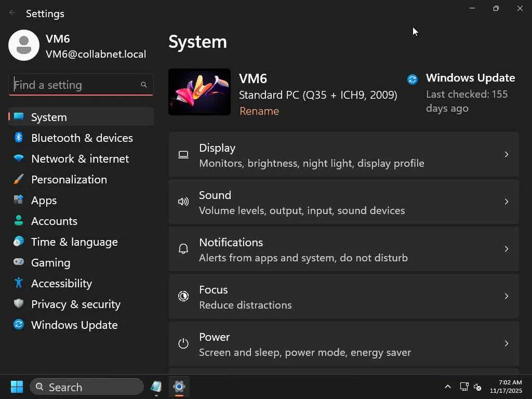Click the Find a setting search box
Screen dimensions: 532x399
tap(76, 85)
